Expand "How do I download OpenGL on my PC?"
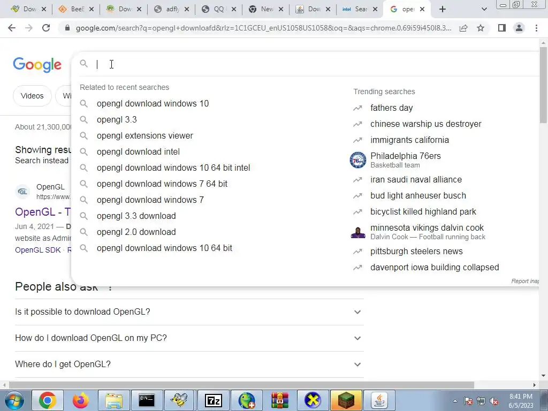548x411 pixels. pos(189,338)
